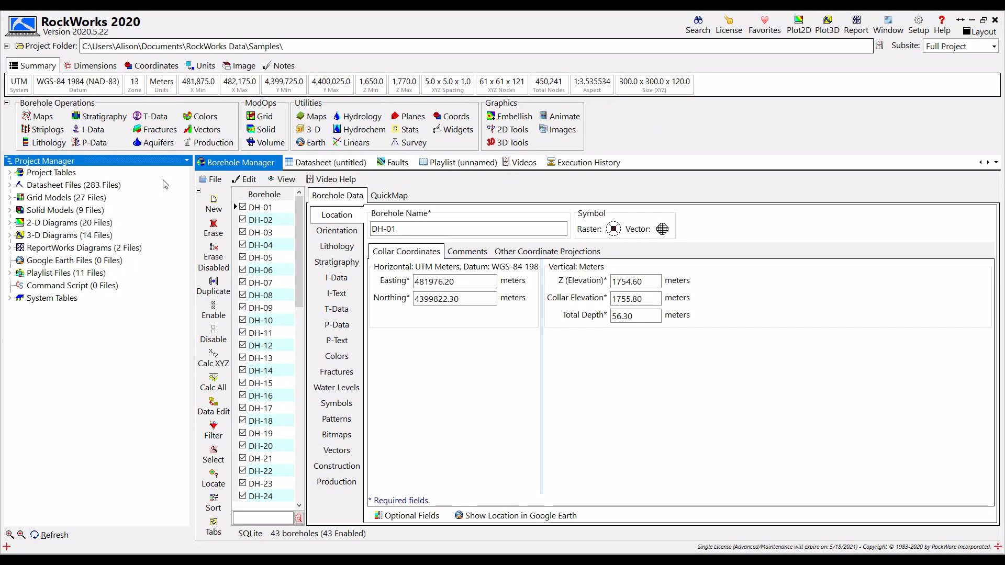Viewport: 1005px width, 565px height.
Task: Click the Erase borehole icon
Action: tap(214, 228)
